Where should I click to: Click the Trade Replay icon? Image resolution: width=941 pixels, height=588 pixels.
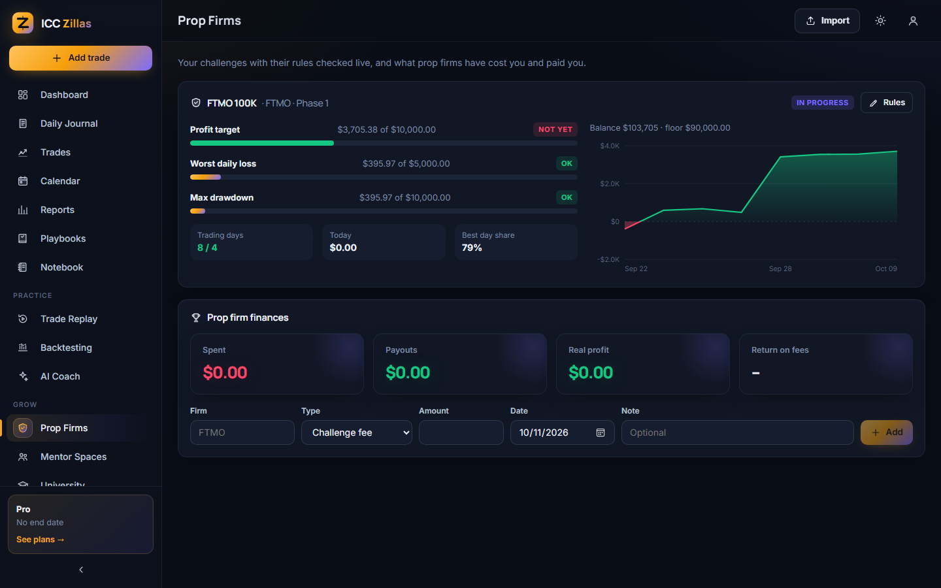(23, 319)
